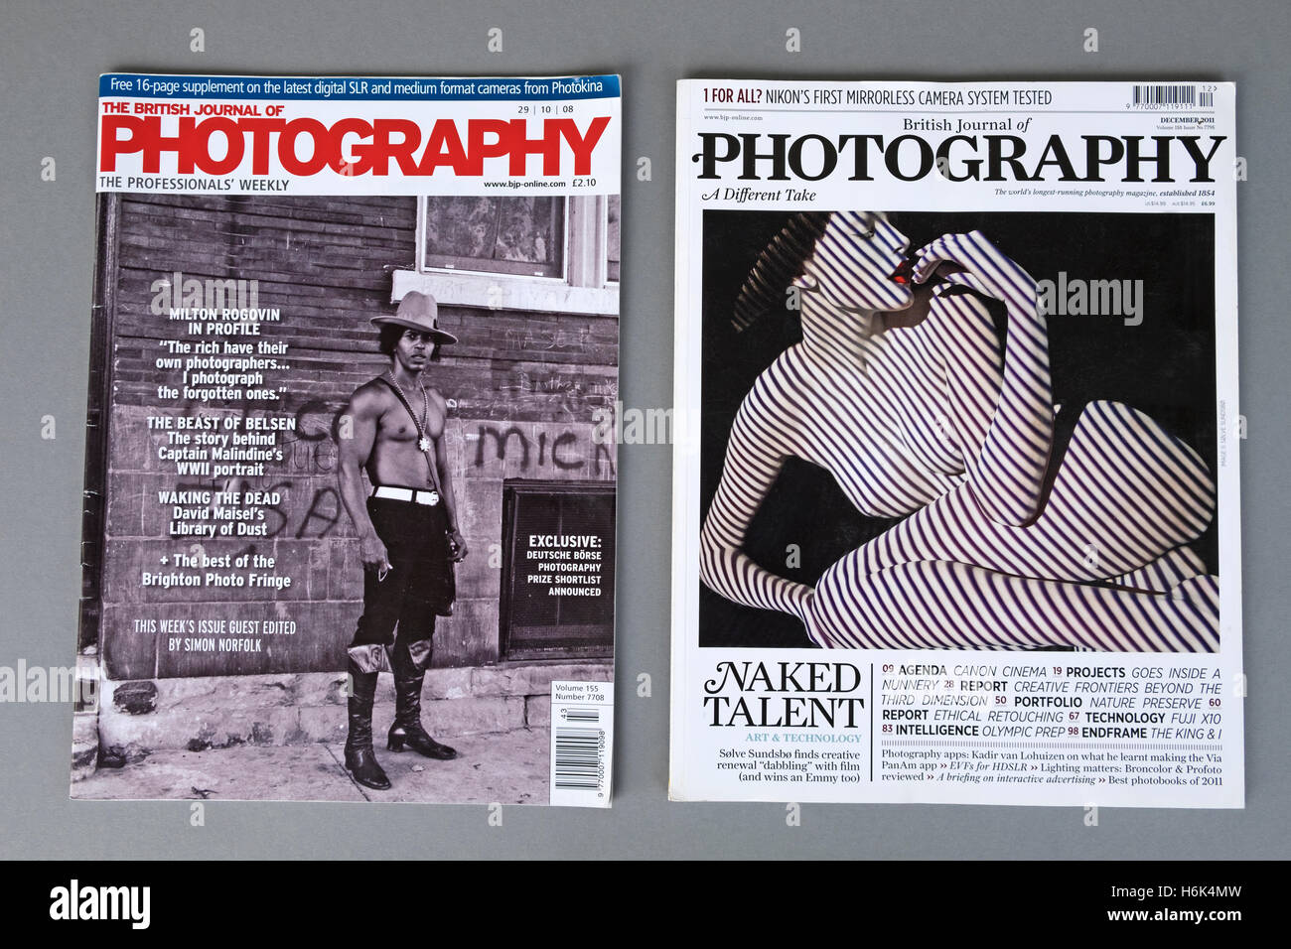This screenshot has width=1291, height=949.
Task: Click 'Volume 155 Number 7708' box
Action: [581, 693]
